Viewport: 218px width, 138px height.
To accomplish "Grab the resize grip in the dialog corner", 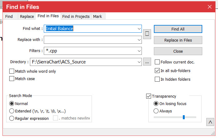I will tap(213, 133).
